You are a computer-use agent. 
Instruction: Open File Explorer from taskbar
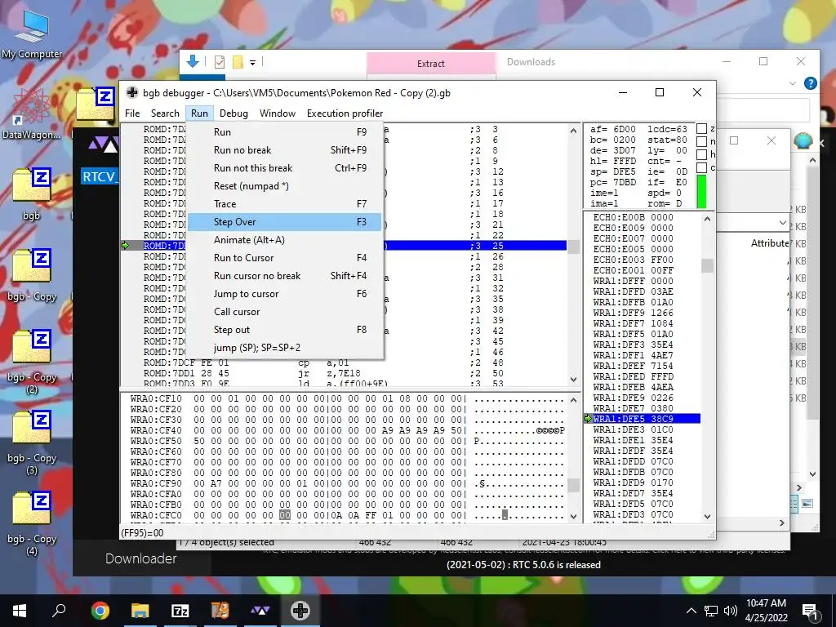(x=140, y=611)
